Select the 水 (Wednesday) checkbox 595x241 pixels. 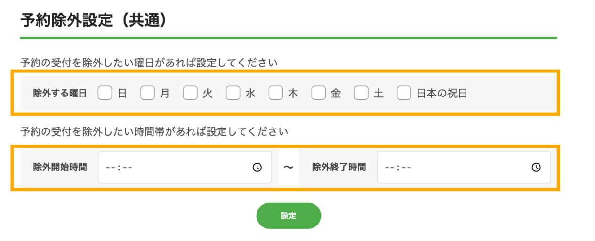(x=233, y=93)
